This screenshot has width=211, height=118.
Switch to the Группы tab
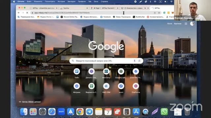click(74, 8)
